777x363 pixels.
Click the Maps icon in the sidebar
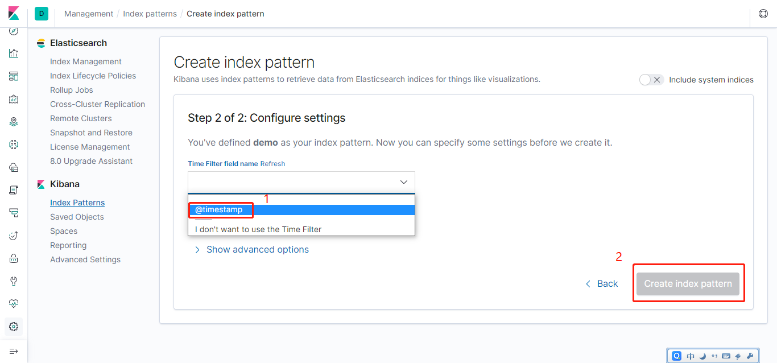click(x=14, y=122)
